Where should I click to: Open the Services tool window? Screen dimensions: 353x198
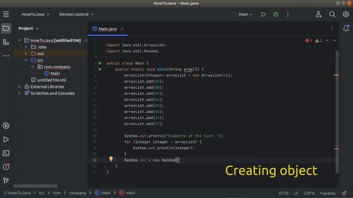click(6, 126)
